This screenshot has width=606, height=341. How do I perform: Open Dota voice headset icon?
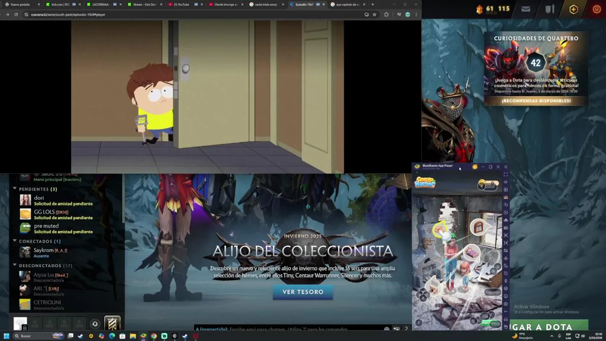click(95, 324)
